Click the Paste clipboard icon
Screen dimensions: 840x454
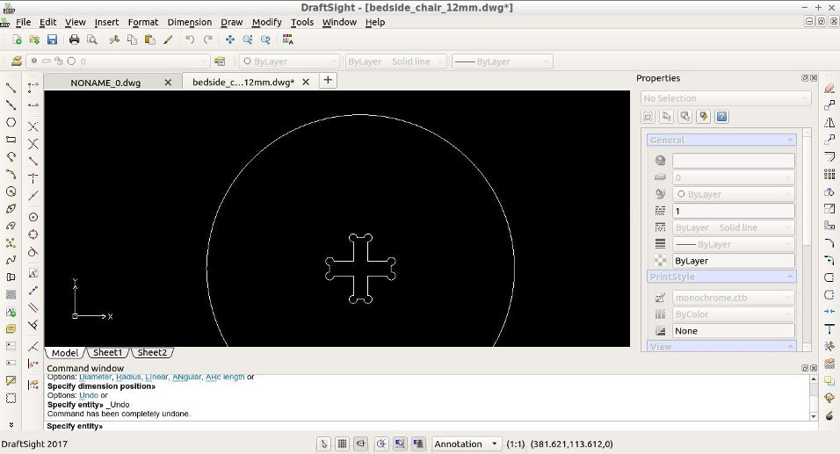point(150,40)
